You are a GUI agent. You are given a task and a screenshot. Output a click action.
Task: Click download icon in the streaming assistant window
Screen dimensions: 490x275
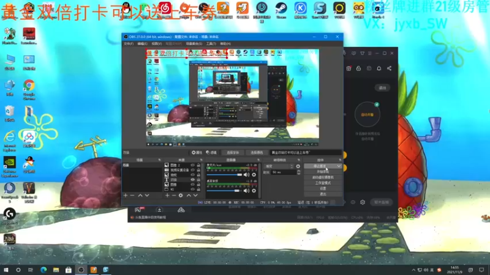pyautogui.click(x=159, y=210)
